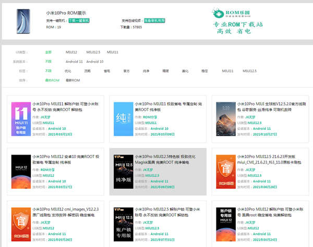The image size is (313, 247).
Task: Choose the 纯净 tag filter
Action: [146, 70]
